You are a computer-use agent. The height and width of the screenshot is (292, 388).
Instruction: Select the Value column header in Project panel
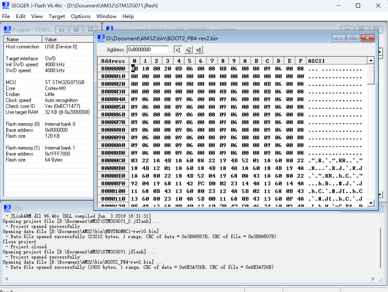coord(68,39)
